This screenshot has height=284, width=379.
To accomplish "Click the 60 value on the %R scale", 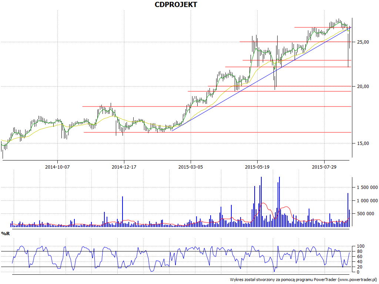I will coord(359,257).
